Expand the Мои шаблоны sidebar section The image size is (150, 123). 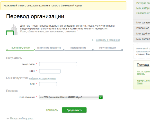point(142,34)
